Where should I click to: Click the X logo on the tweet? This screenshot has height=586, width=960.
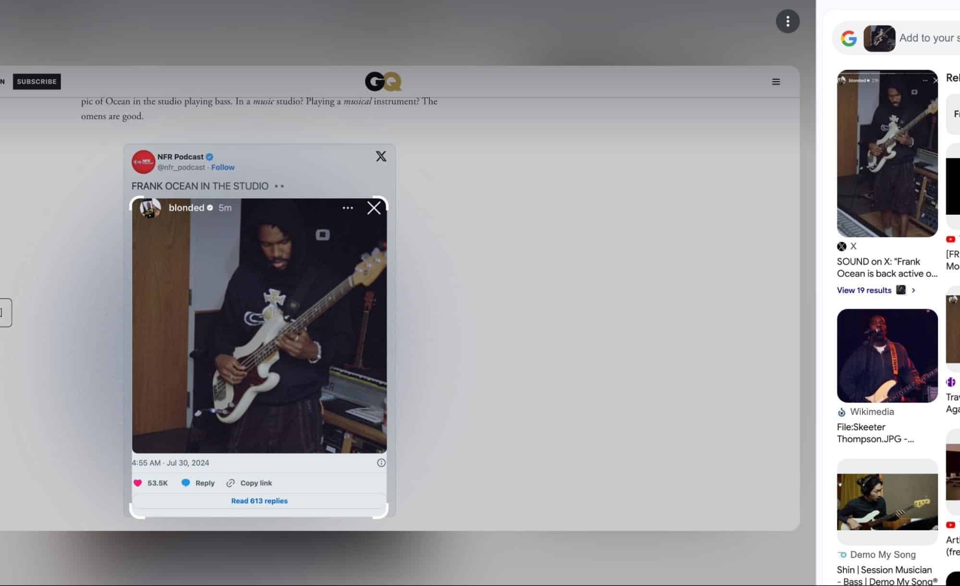[x=381, y=156]
